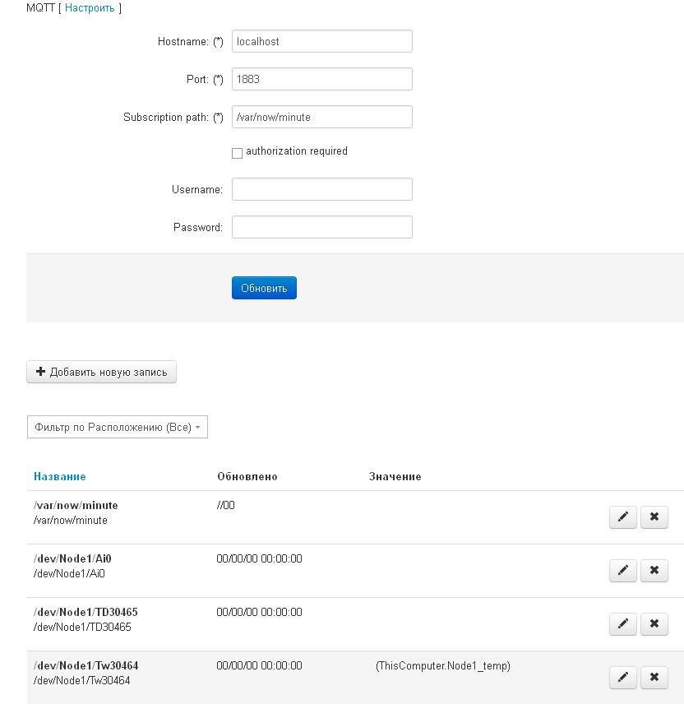
Task: Delete the /var/now/minute record
Action: pos(654,517)
